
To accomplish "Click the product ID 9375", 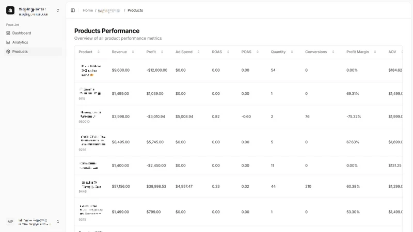I will click(83, 220).
